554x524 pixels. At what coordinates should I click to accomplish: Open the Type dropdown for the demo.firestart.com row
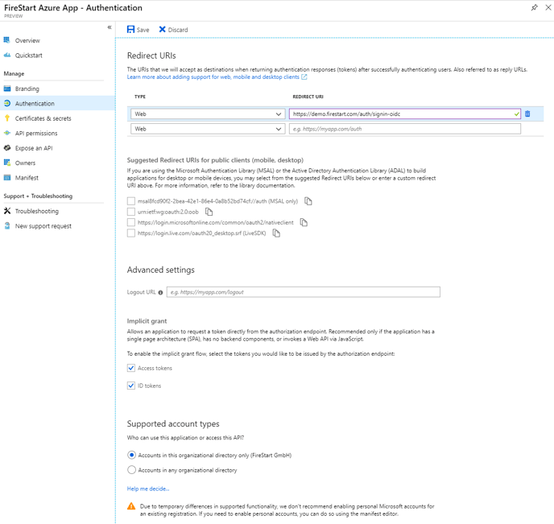[208, 114]
